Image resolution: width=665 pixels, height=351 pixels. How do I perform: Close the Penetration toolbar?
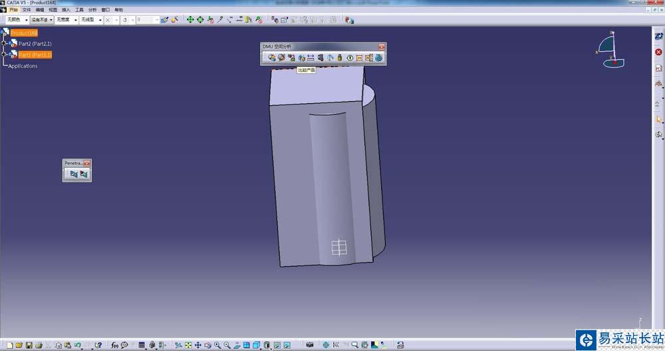pyautogui.click(x=86, y=164)
